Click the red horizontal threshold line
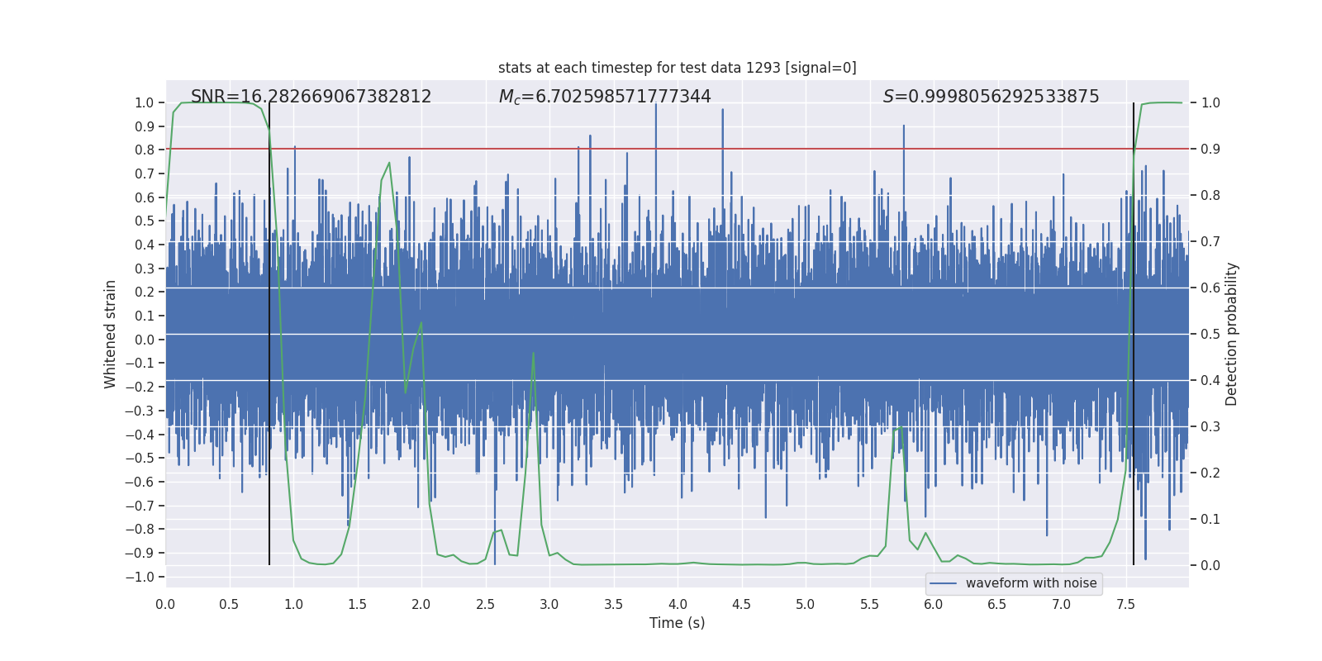Image resolution: width=1322 pixels, height=661 pixels. (678, 149)
